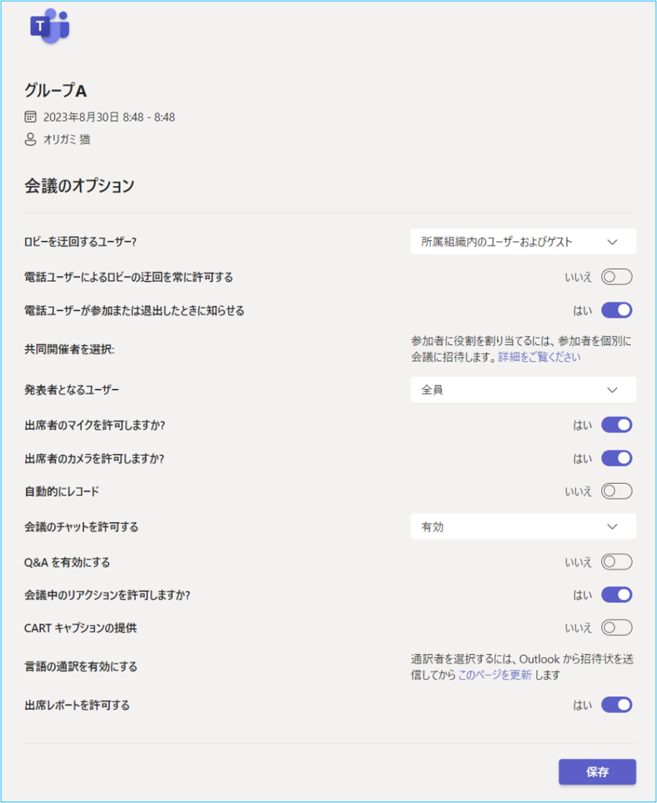Image resolution: width=657 pixels, height=803 pixels.
Task: Enable the Q&A を有効にする toggle
Action: (x=616, y=561)
